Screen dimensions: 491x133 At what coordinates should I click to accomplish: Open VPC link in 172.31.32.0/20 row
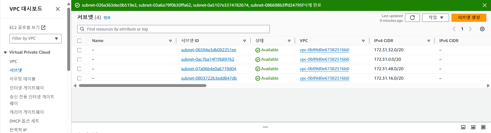click(324, 50)
